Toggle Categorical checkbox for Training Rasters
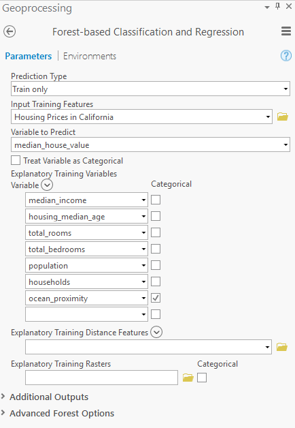 (202, 378)
